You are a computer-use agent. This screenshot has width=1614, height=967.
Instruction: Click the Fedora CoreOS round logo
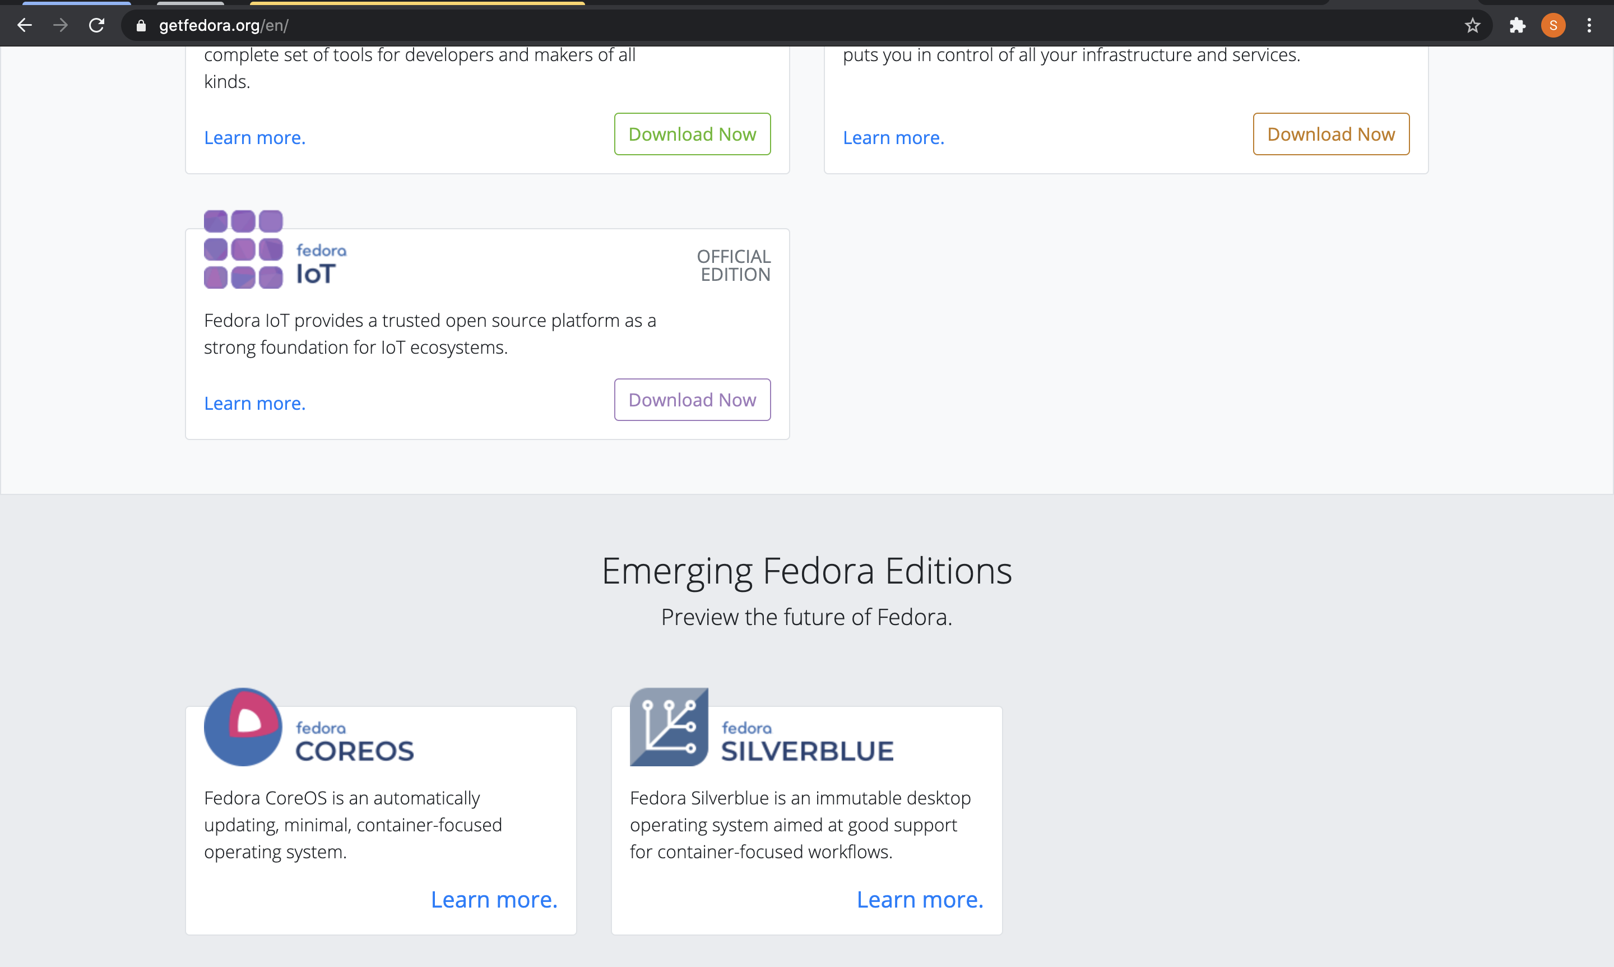pyautogui.click(x=243, y=727)
